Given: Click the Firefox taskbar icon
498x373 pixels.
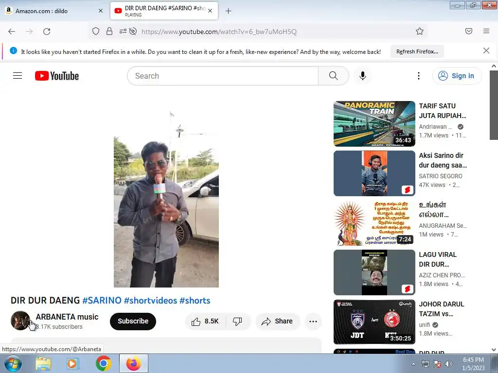Looking at the screenshot, I should pyautogui.click(x=134, y=363).
